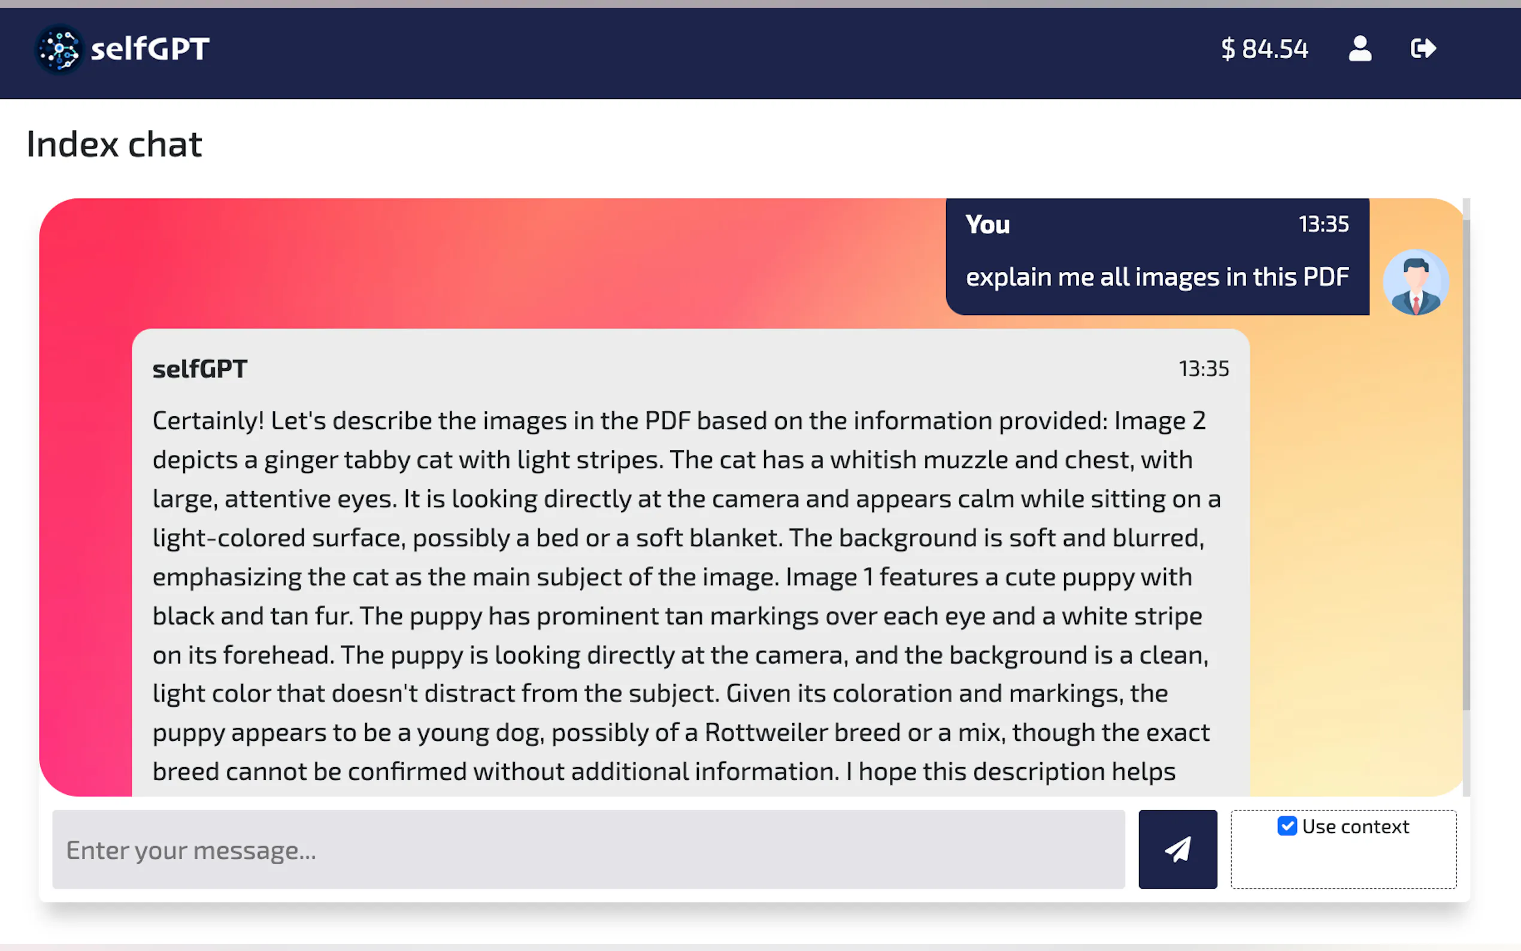The image size is (1521, 951).
Task: Toggle the Use context checkbox
Action: click(x=1286, y=826)
